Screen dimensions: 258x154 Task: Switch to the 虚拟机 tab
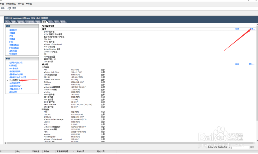pyautogui.click(x=21, y=22)
